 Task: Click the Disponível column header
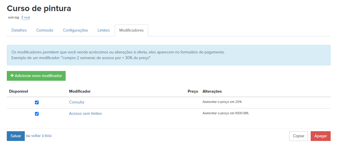pyautogui.click(x=19, y=91)
